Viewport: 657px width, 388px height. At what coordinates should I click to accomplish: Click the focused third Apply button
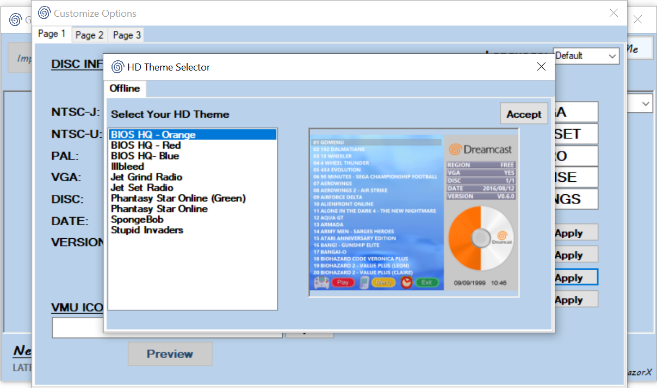pyautogui.click(x=577, y=277)
